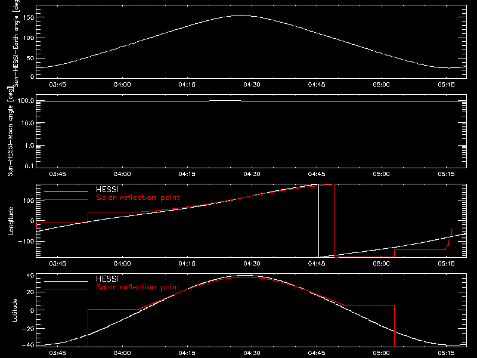Click 04:00 time label under Latitude plot
The height and width of the screenshot is (358, 477).
[122, 353]
